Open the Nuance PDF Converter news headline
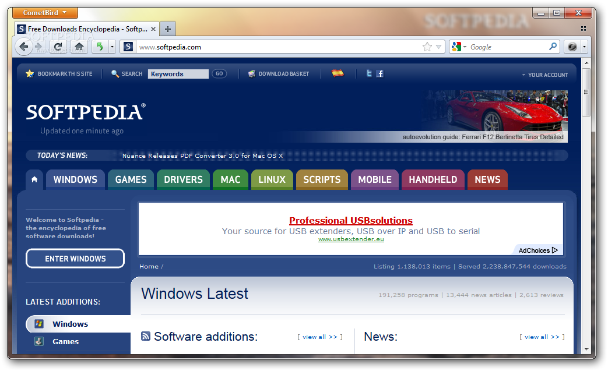Screen dimensions: 608x371 202,156
